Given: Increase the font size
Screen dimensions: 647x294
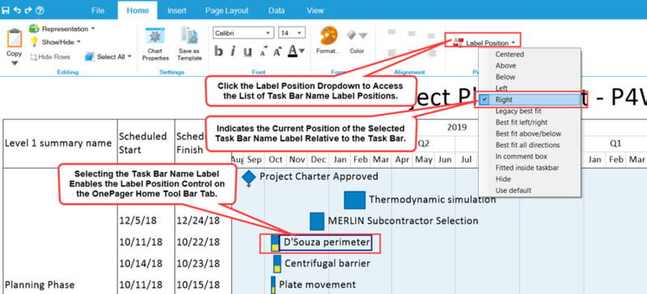Looking at the screenshot, I should [277, 51].
